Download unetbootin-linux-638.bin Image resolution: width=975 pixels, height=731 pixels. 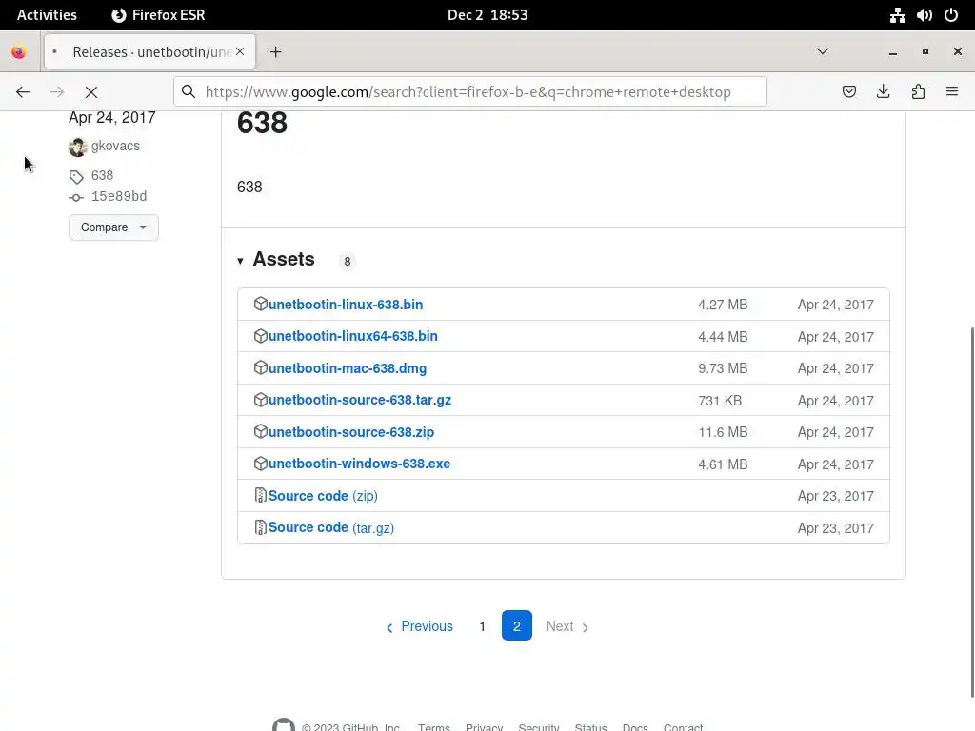point(345,305)
